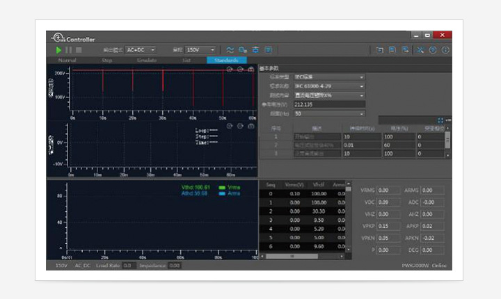Switch to the Step tab
This screenshot has height=299, width=501.
(106, 60)
